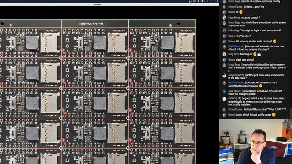Click the panel label '22062014_Y216-210908' on the PCB image
This screenshot has width=292, height=164.
91,24
